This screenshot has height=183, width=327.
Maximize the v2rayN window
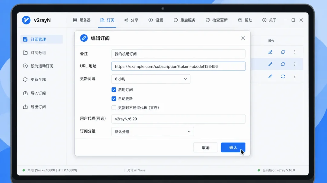point(293,20)
